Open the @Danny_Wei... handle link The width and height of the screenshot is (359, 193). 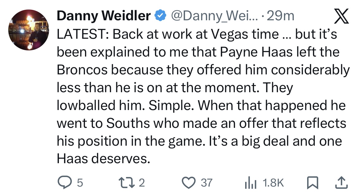coord(214,16)
